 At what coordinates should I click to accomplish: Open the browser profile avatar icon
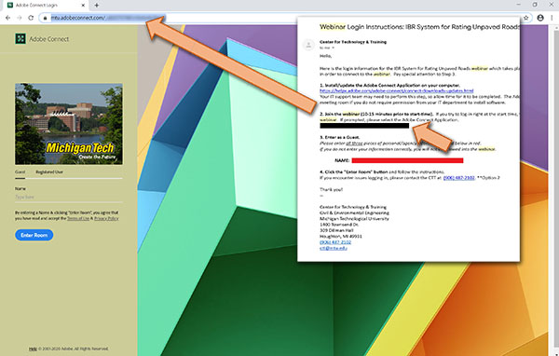(x=540, y=18)
